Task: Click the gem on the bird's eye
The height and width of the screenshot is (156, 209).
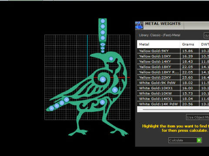Action: pos(111,58)
